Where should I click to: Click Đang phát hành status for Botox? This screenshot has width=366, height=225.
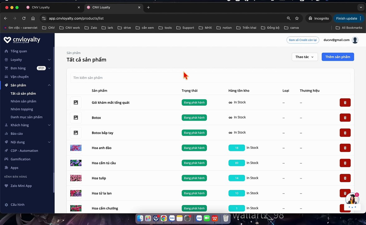194,117
